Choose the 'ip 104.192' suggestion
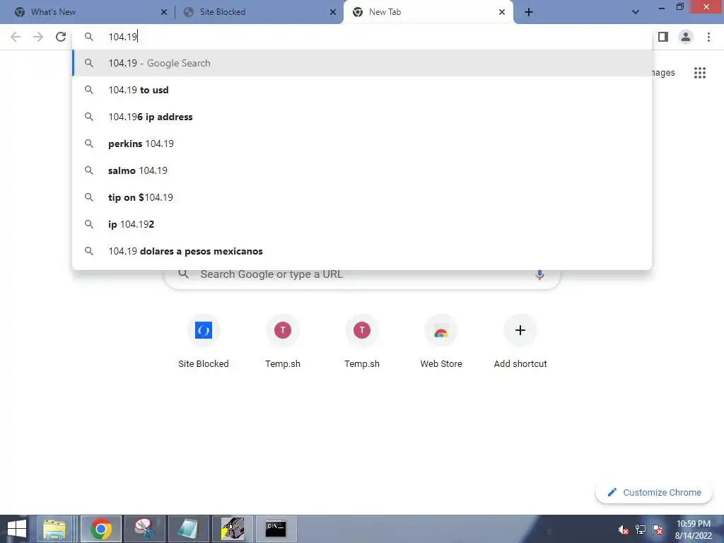This screenshot has height=543, width=724. pos(363,224)
